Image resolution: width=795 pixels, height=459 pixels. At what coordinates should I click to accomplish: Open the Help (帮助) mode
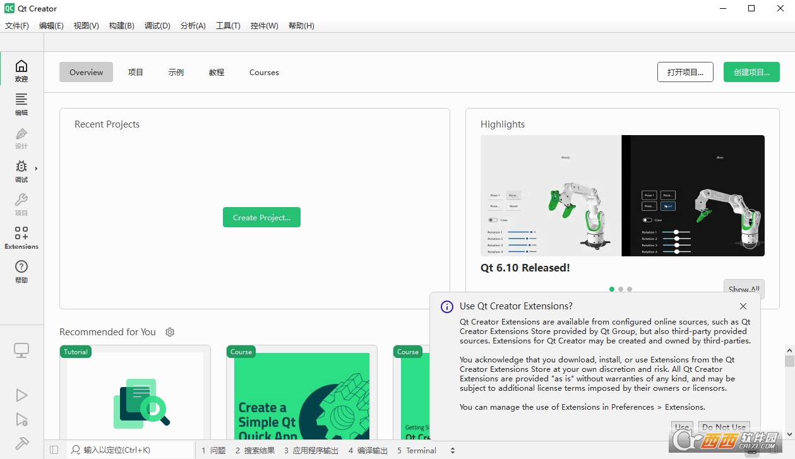coord(21,271)
